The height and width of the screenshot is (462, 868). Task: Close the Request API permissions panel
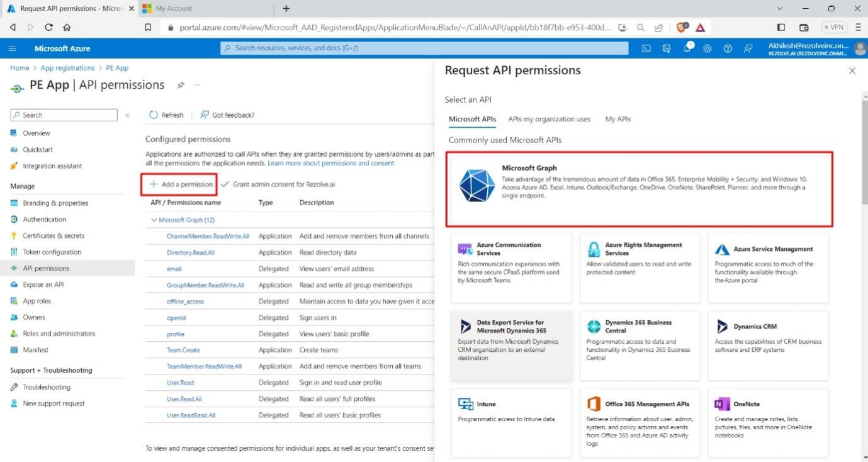click(852, 71)
